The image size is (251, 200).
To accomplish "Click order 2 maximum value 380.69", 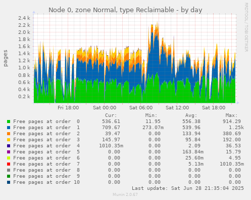I will tap(232, 134).
